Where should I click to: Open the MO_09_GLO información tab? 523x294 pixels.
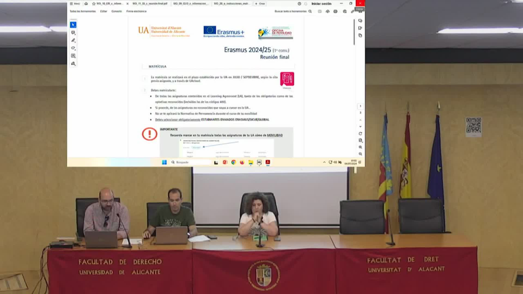(x=191, y=4)
